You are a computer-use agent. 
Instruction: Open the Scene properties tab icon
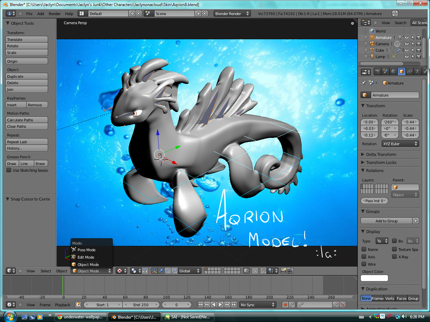[385, 71]
